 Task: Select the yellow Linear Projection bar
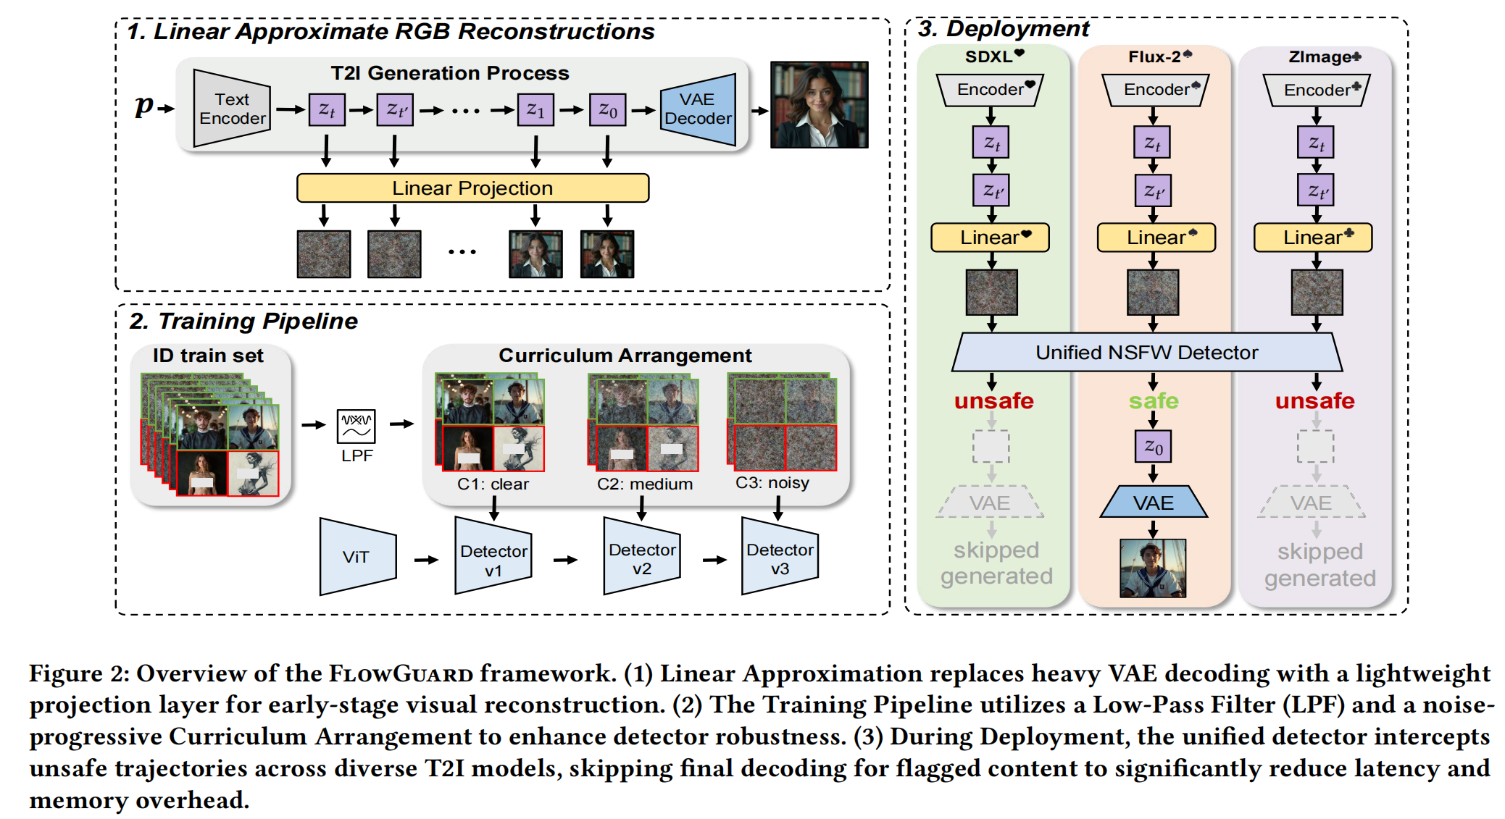[x=472, y=188]
